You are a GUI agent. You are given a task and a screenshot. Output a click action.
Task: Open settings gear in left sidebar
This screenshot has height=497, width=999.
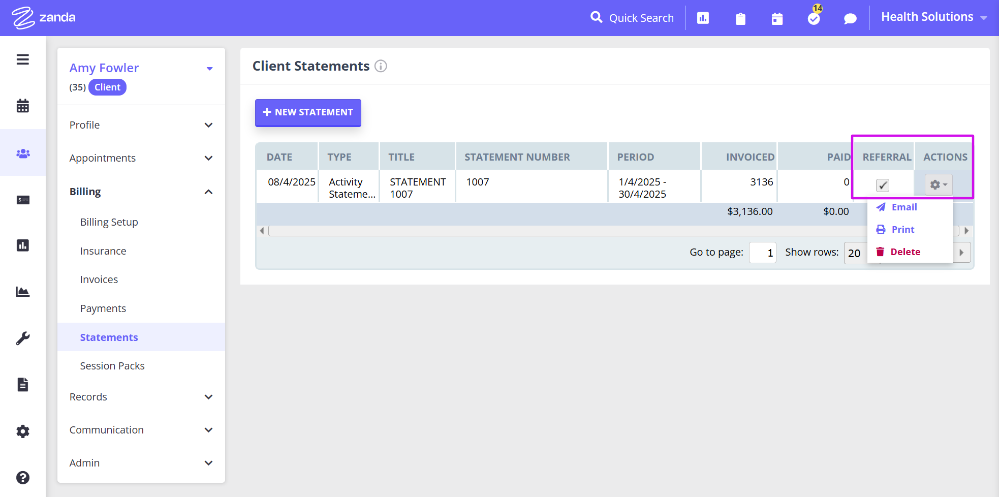coord(23,431)
